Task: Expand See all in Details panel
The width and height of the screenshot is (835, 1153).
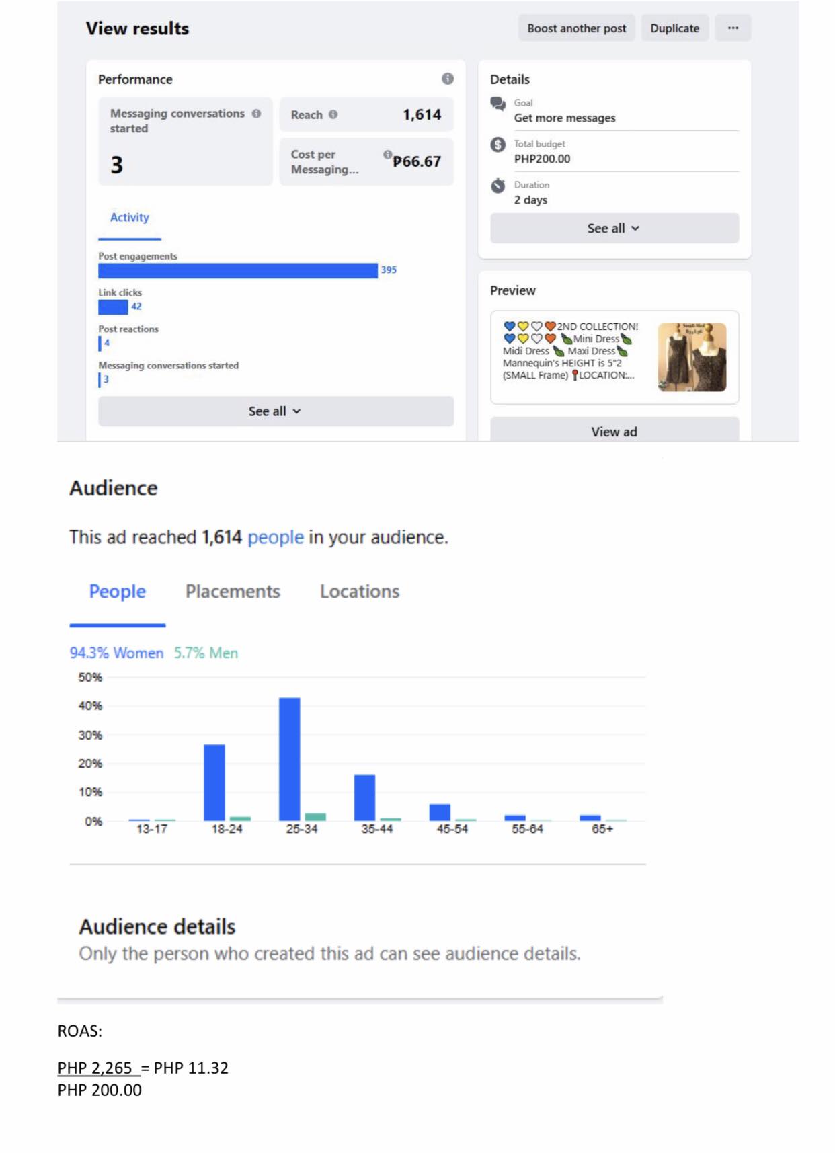Action: tap(614, 228)
